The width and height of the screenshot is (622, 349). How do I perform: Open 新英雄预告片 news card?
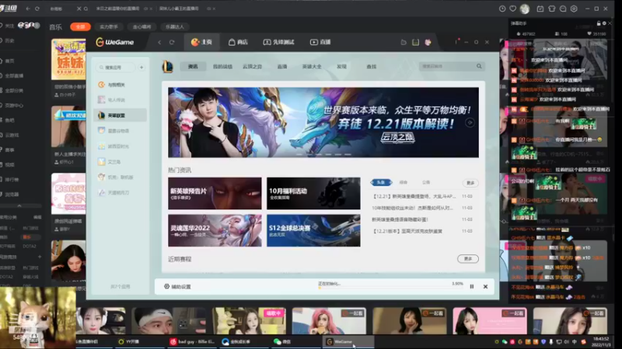pyautogui.click(x=215, y=193)
